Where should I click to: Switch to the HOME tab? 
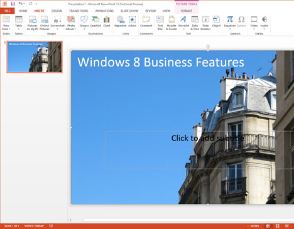point(23,11)
